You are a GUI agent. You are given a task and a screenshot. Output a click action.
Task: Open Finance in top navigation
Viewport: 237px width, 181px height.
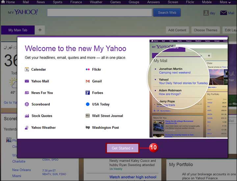point(76,2)
